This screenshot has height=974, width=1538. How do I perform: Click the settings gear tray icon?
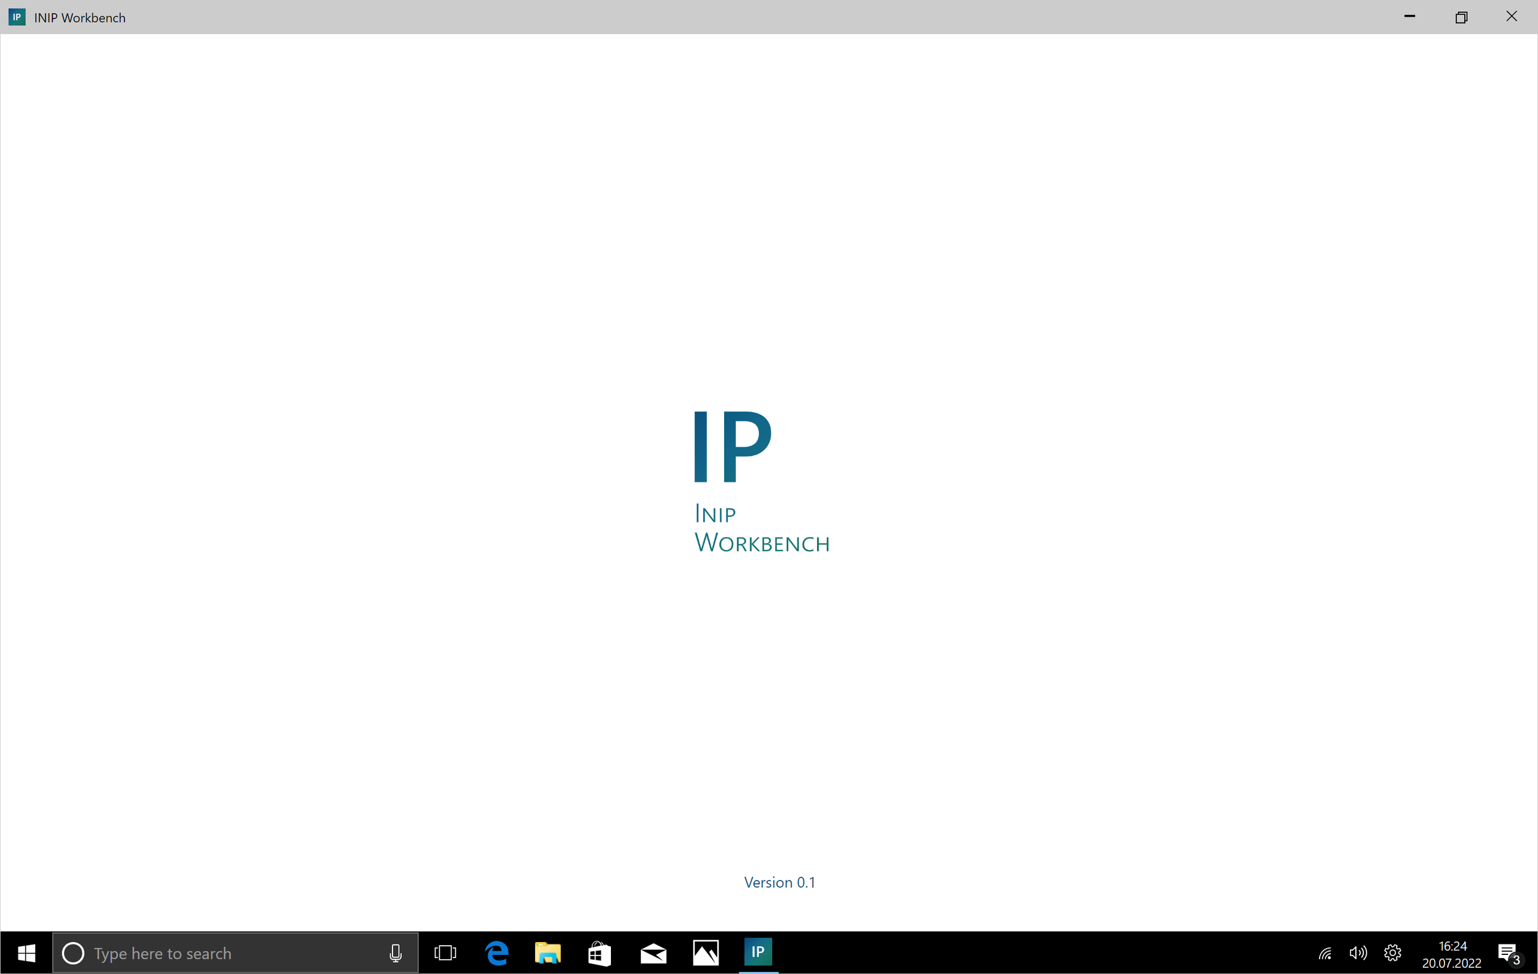[x=1392, y=953]
